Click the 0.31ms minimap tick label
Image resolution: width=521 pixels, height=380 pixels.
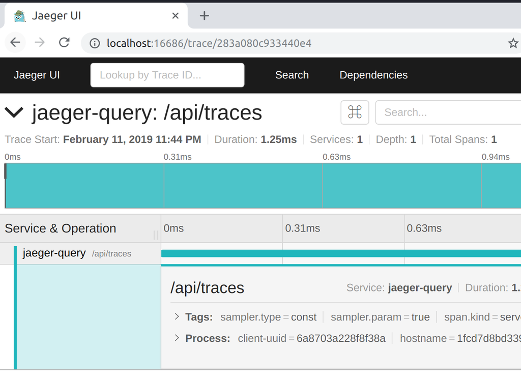(178, 157)
